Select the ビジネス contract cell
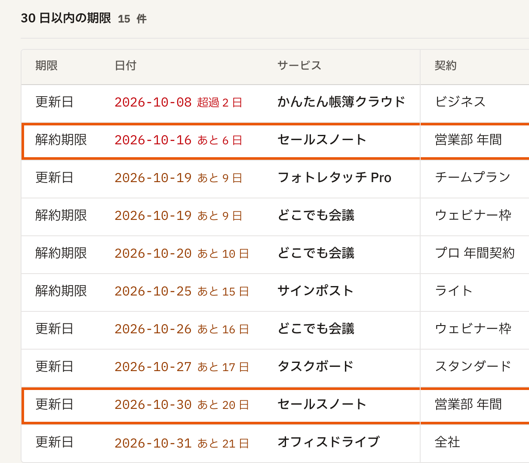 460,102
